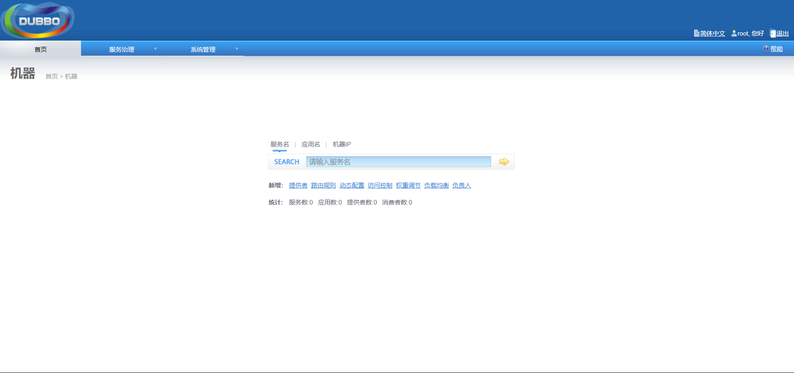Click the language icon beside 简体中文
Viewport: 794px width, 373px height.
696,33
